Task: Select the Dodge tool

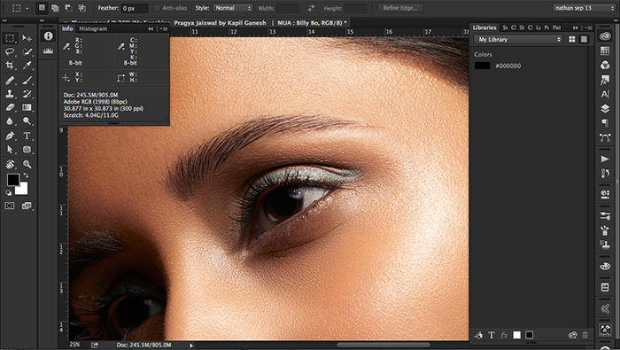Action: tap(27, 121)
